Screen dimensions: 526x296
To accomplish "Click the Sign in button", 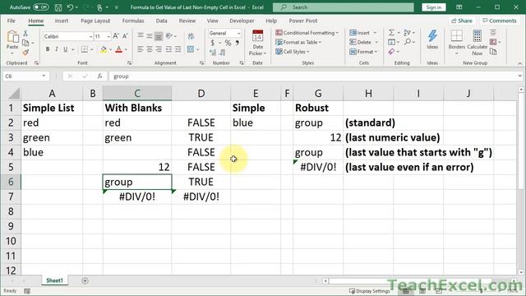I will 434,7.
